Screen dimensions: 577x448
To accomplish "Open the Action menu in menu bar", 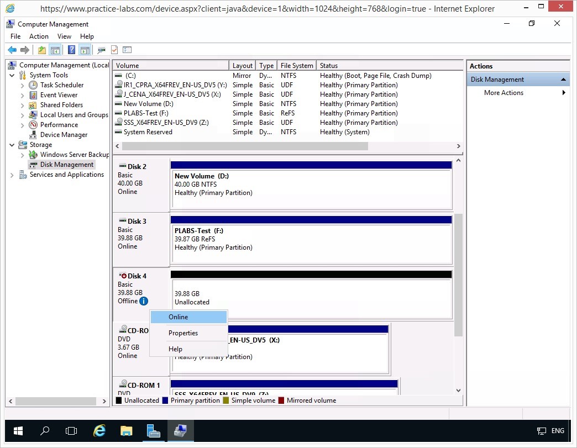I will tap(39, 36).
